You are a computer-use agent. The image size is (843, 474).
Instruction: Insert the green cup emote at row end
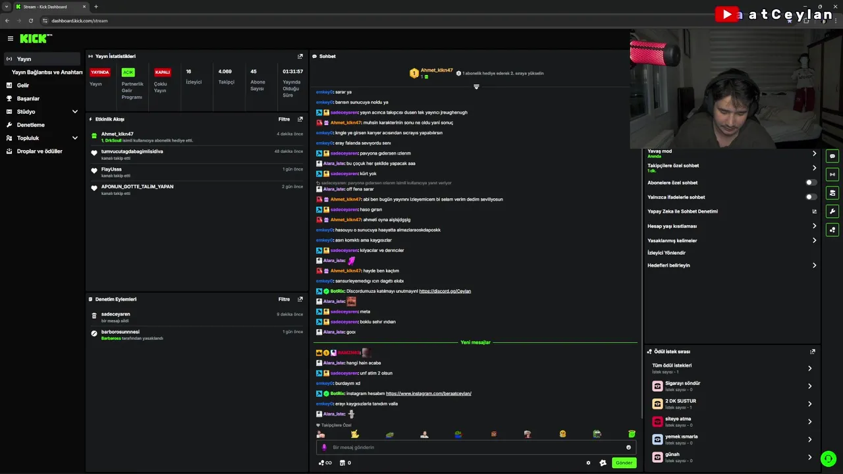click(632, 434)
